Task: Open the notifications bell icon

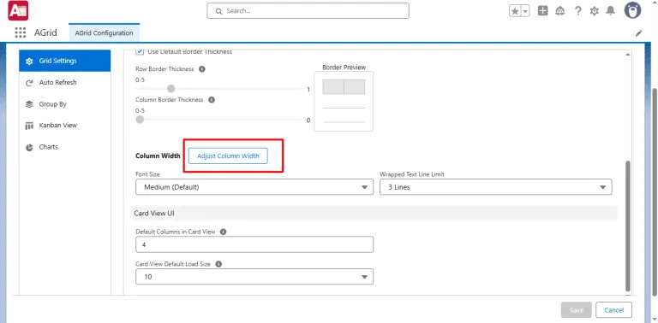Action: [610, 11]
